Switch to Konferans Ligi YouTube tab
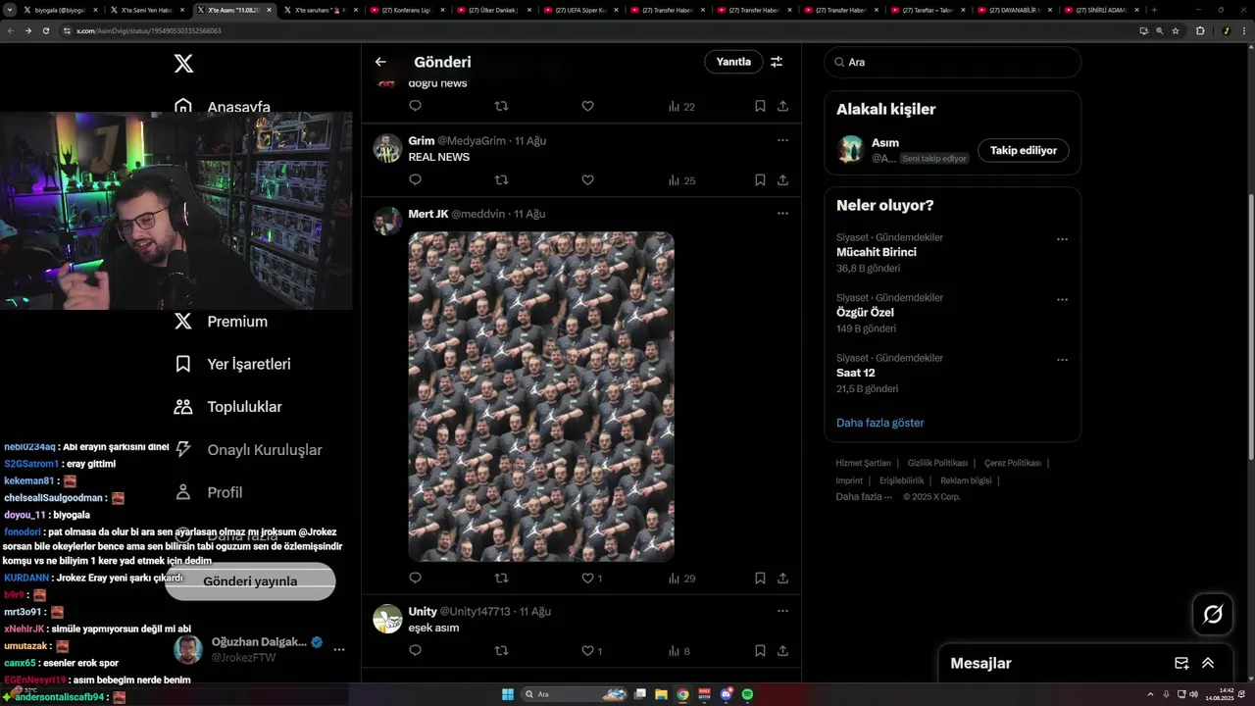This screenshot has width=1255, height=706. point(406,10)
